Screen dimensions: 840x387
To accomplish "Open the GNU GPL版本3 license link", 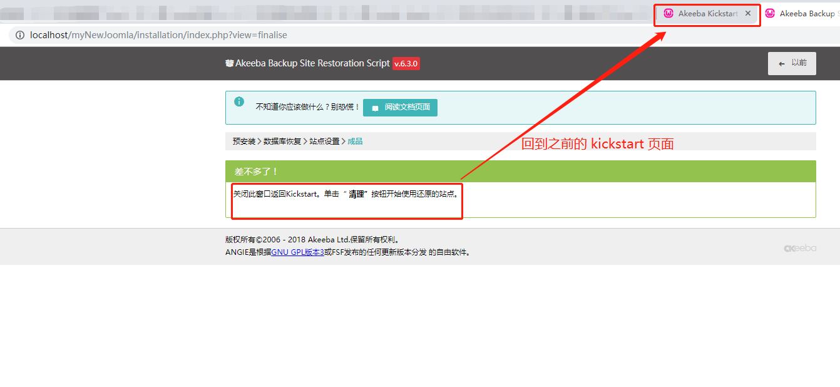I will 297,252.
